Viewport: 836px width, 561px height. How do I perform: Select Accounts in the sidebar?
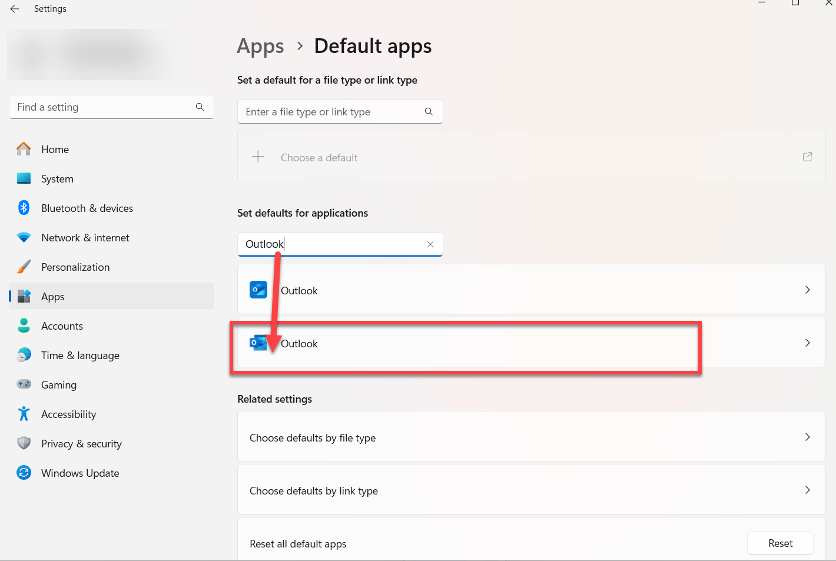(x=112, y=326)
